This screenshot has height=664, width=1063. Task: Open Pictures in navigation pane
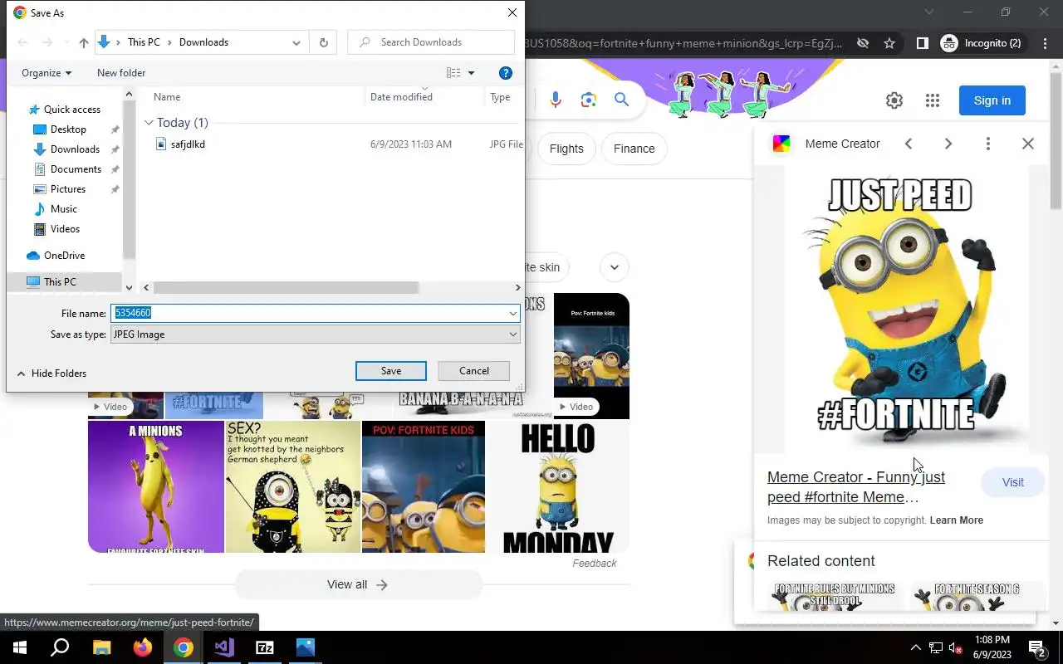click(x=68, y=189)
